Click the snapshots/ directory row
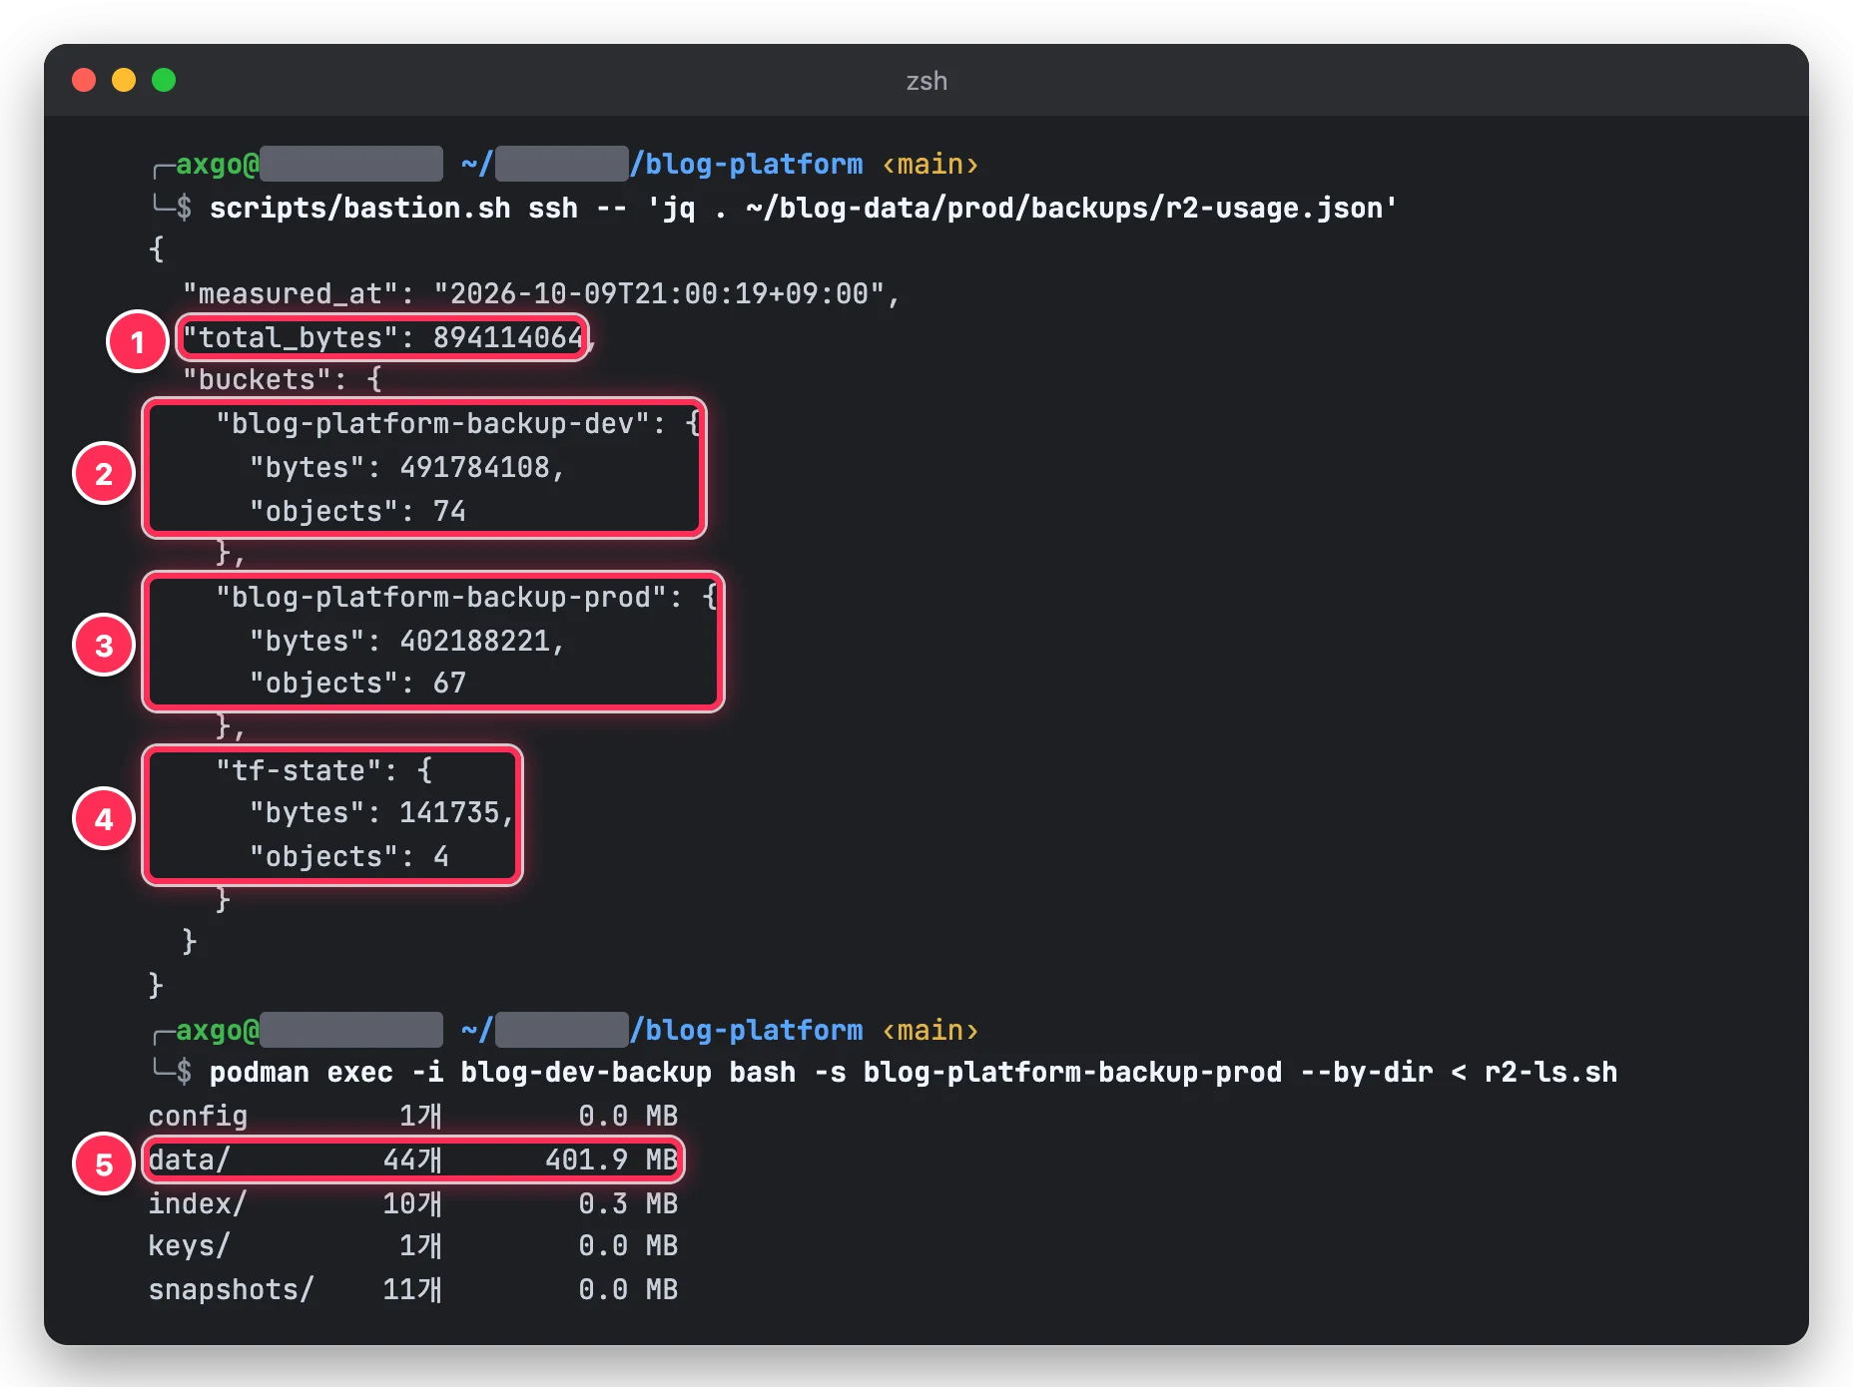Image resolution: width=1853 pixels, height=1387 pixels. (x=412, y=1289)
